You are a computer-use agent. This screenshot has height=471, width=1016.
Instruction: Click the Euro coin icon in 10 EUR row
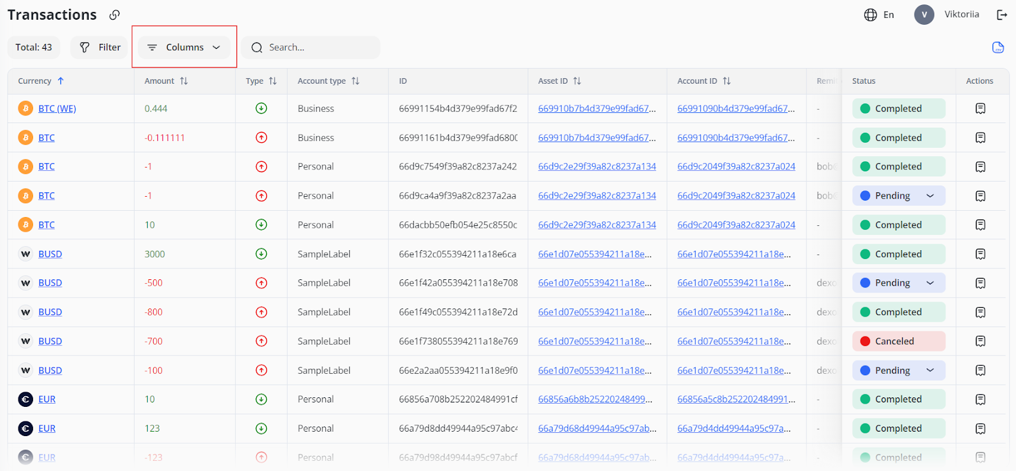(x=25, y=399)
